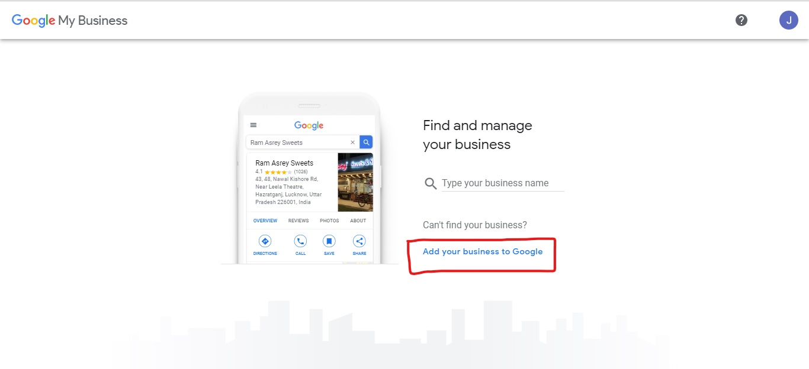Open the account avatar J
Viewport: 809px width, 369px height.
point(788,20)
